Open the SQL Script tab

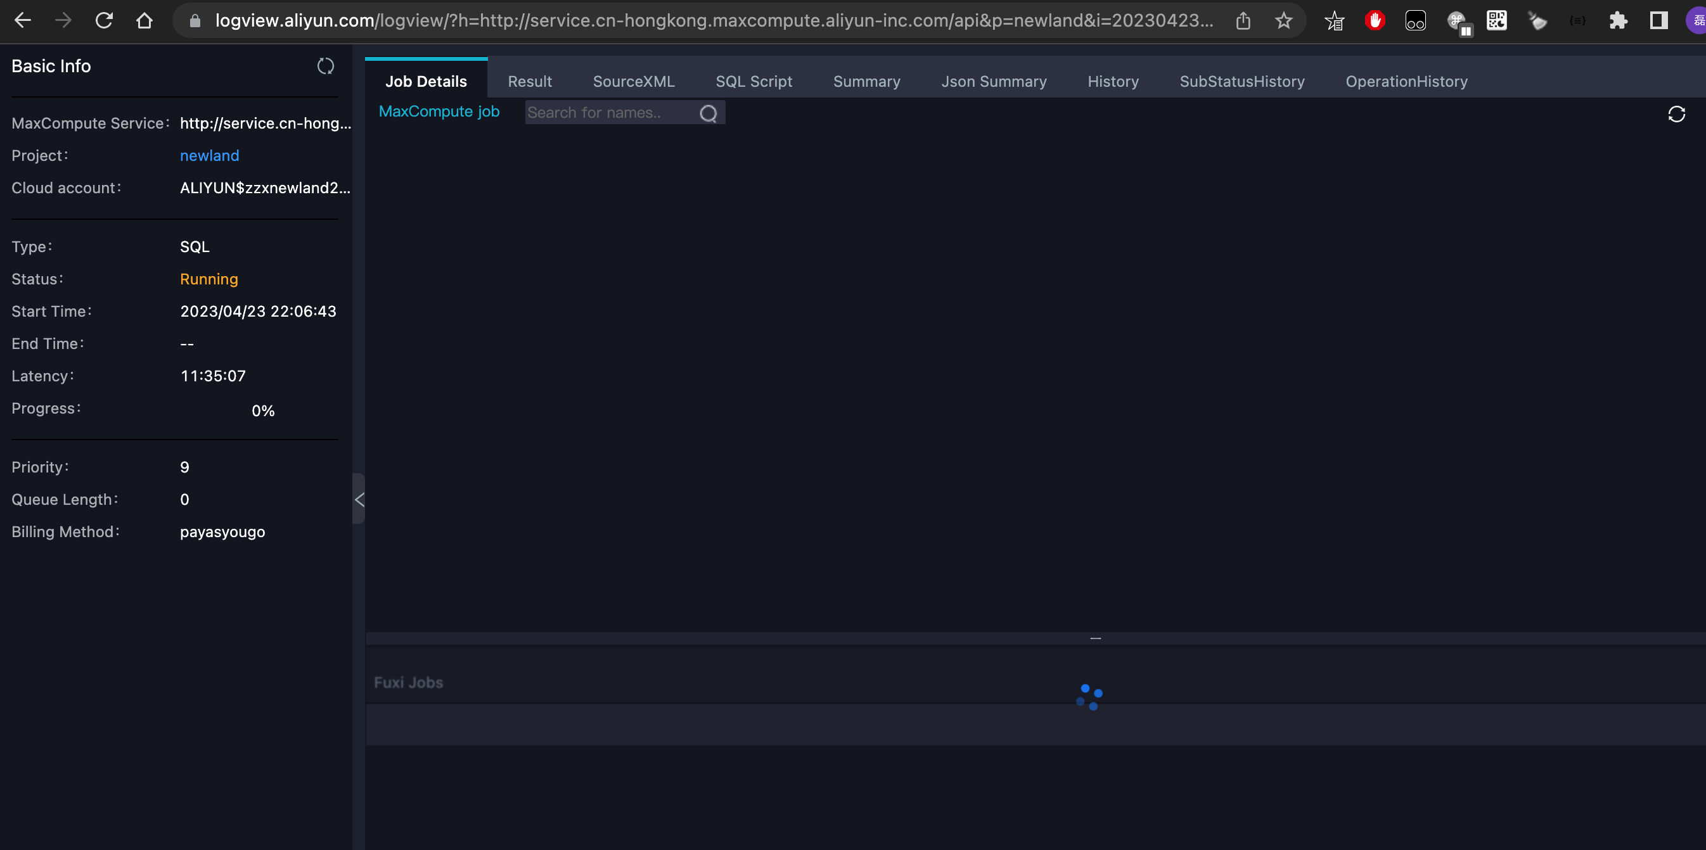click(x=753, y=82)
